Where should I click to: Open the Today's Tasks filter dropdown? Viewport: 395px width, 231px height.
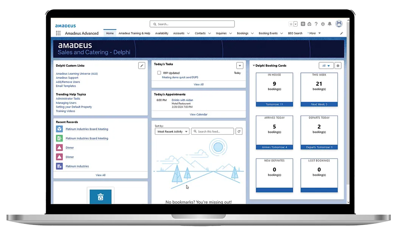239,66
